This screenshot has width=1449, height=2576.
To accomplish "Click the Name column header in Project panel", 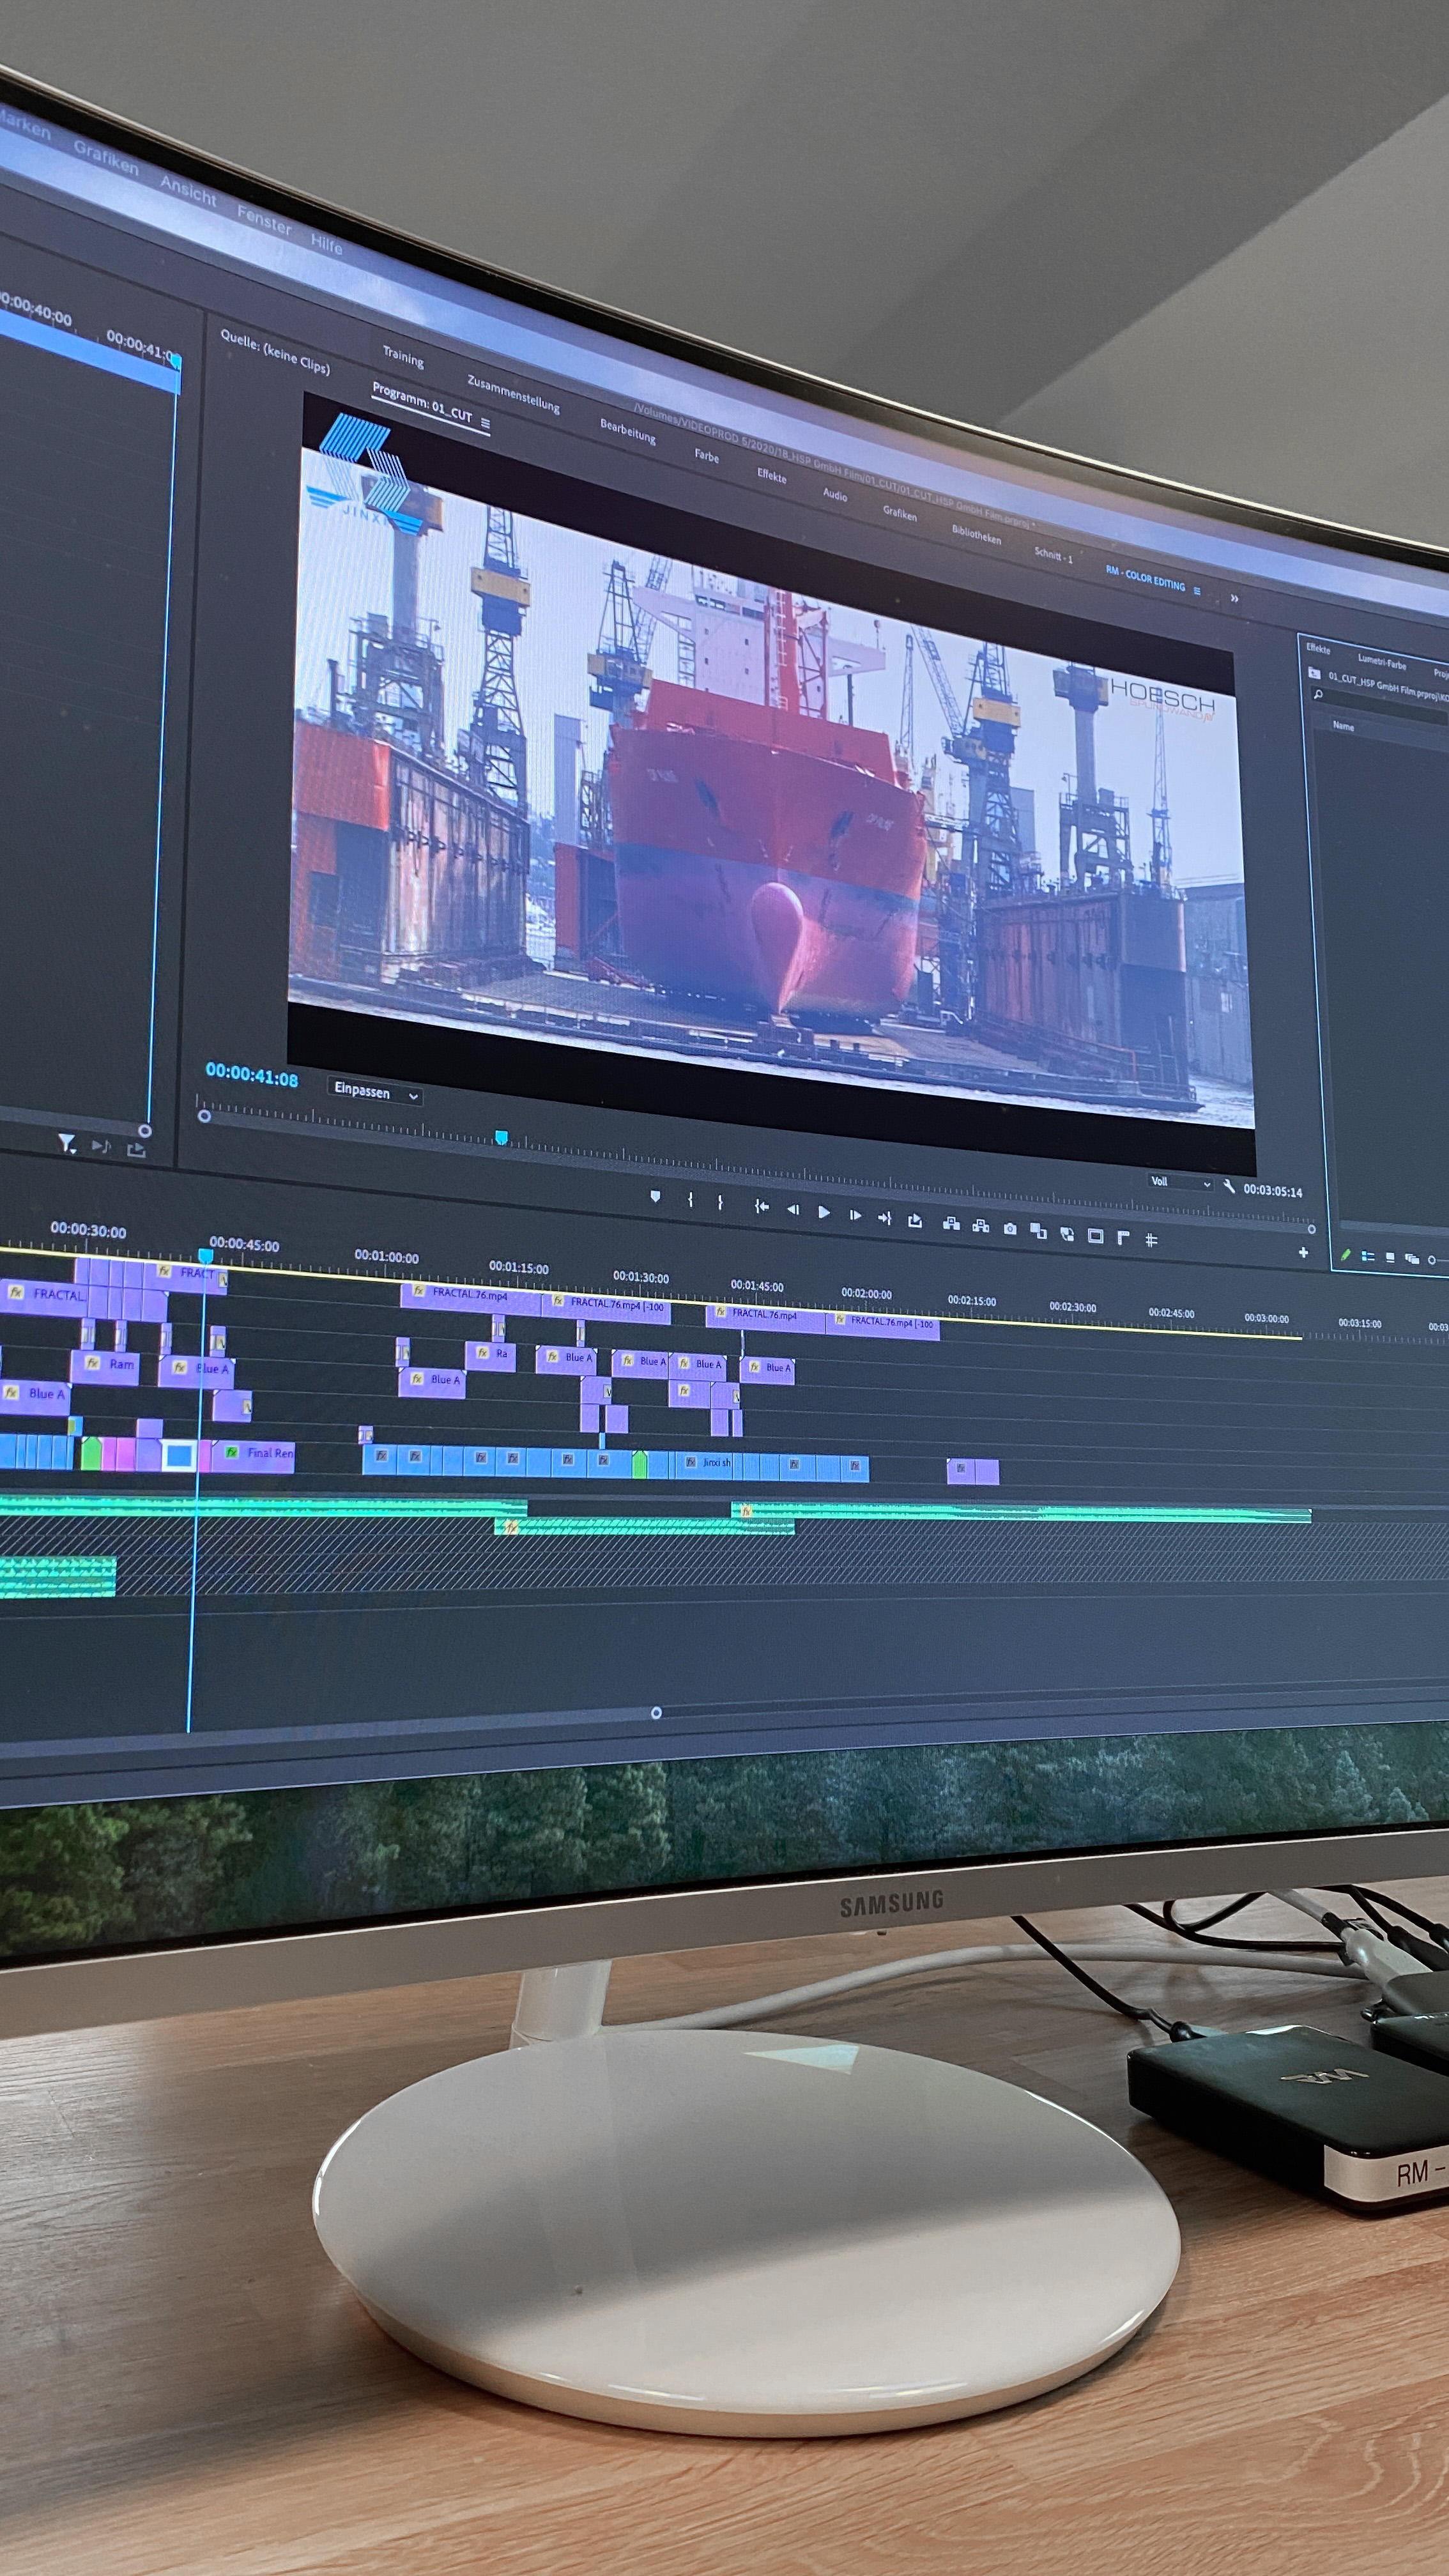I will point(1343,726).
